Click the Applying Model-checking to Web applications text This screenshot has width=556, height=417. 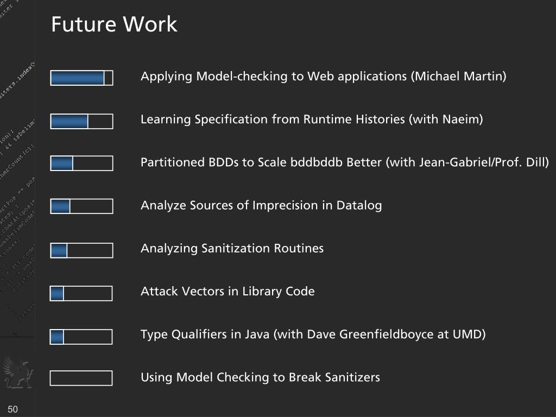(x=323, y=76)
